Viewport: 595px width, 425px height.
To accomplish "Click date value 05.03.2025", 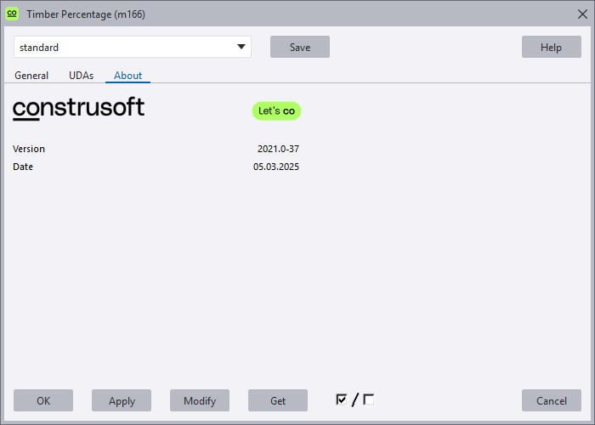I will pos(276,167).
